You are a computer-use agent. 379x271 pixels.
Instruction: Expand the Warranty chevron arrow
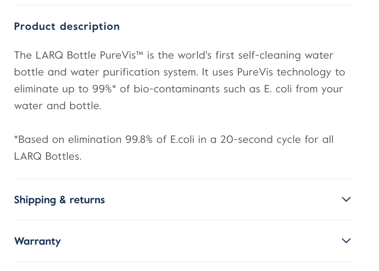346,241
